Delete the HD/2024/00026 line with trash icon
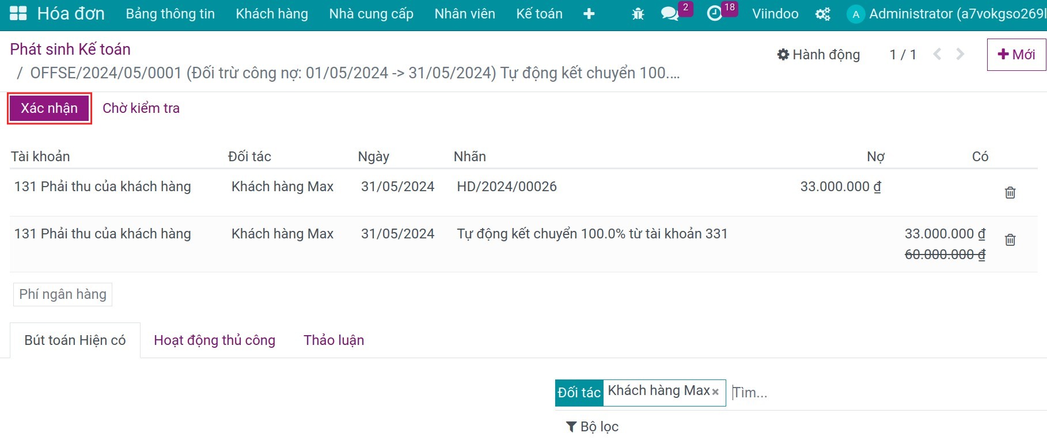The height and width of the screenshot is (448, 1047). click(1010, 192)
